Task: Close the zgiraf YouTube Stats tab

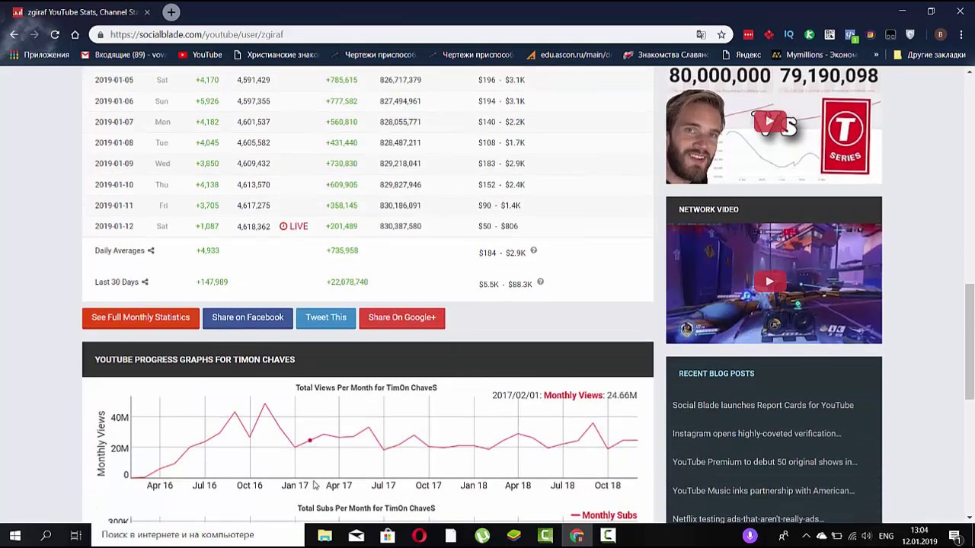Action: (147, 12)
